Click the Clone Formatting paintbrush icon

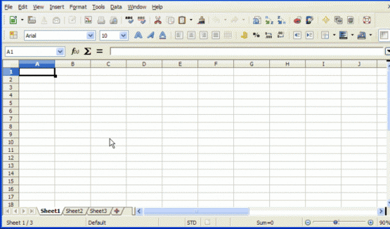(201, 20)
